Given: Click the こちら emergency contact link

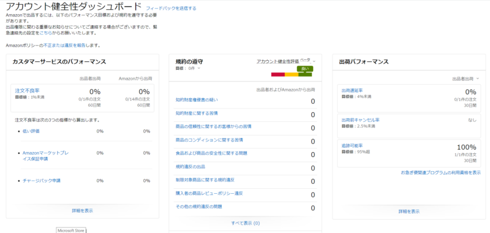Looking at the screenshot, I should pyautogui.click(x=45, y=33).
